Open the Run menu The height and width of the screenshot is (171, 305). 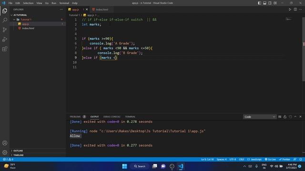(x=54, y=3)
